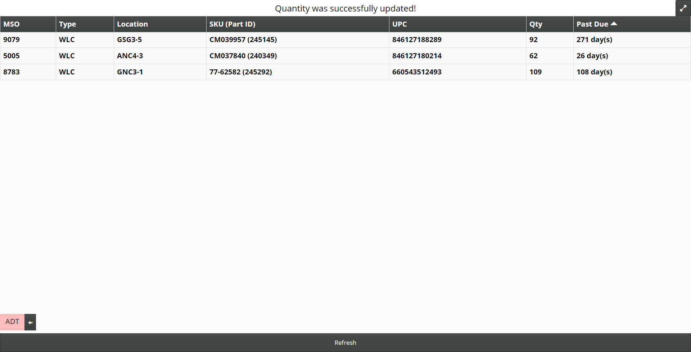691x352 pixels.
Task: Click SKU 77-62582 (245292)
Action: coord(298,72)
